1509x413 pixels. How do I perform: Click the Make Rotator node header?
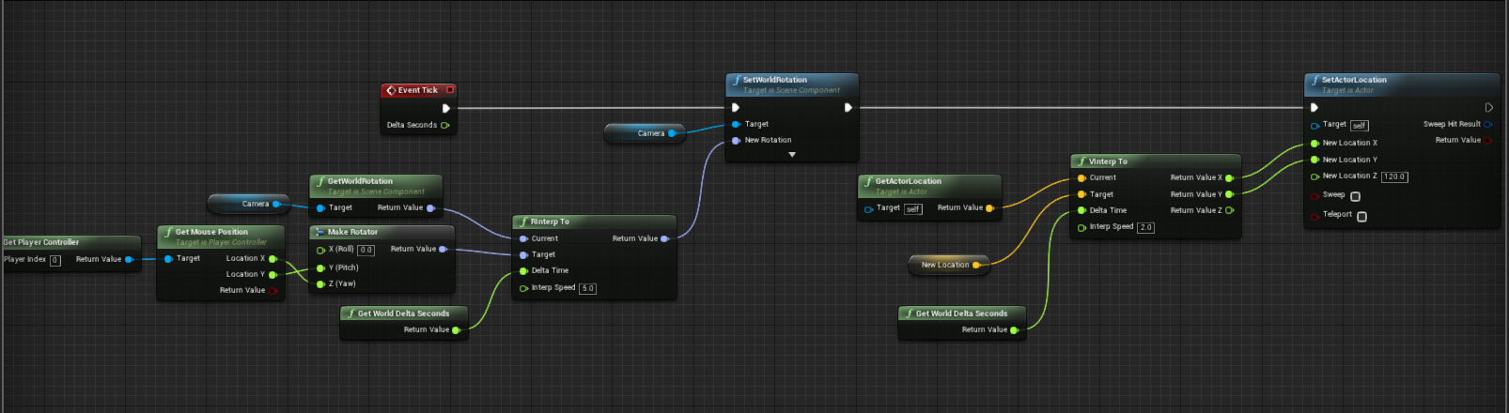382,232
